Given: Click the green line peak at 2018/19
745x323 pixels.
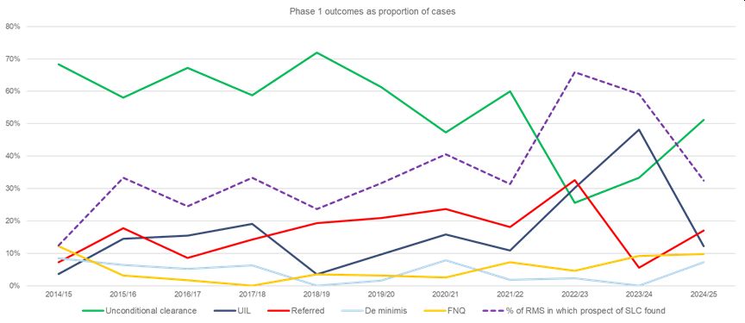Looking at the screenshot, I should (316, 53).
